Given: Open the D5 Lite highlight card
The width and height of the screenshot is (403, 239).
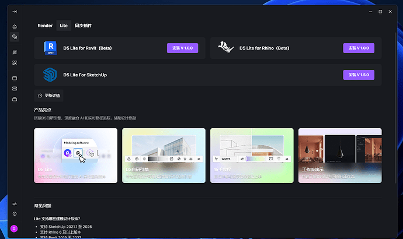Looking at the screenshot, I should (x=75, y=156).
